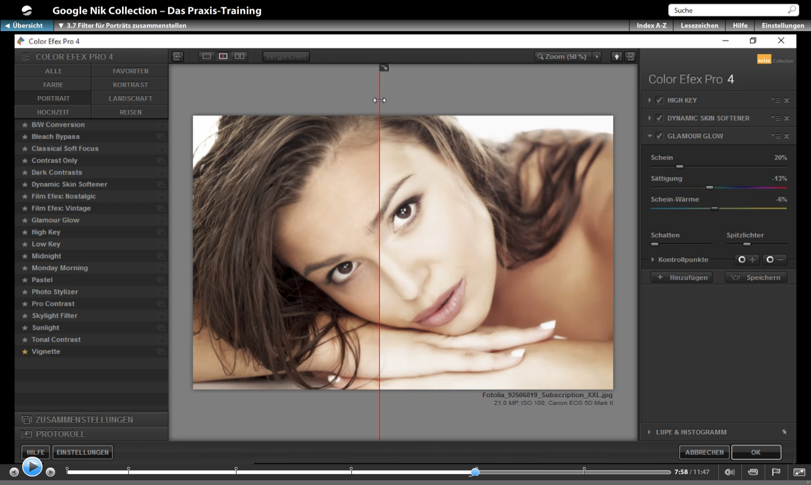Image resolution: width=811 pixels, height=485 pixels.
Task: Toggle the background brightness lightbulb icon
Action: pos(616,56)
